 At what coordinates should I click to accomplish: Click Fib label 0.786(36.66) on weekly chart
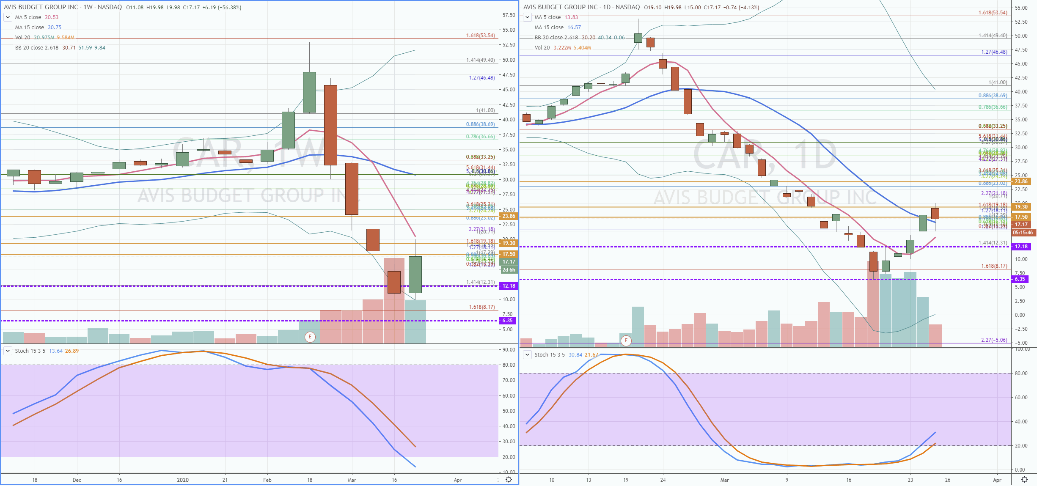480,137
